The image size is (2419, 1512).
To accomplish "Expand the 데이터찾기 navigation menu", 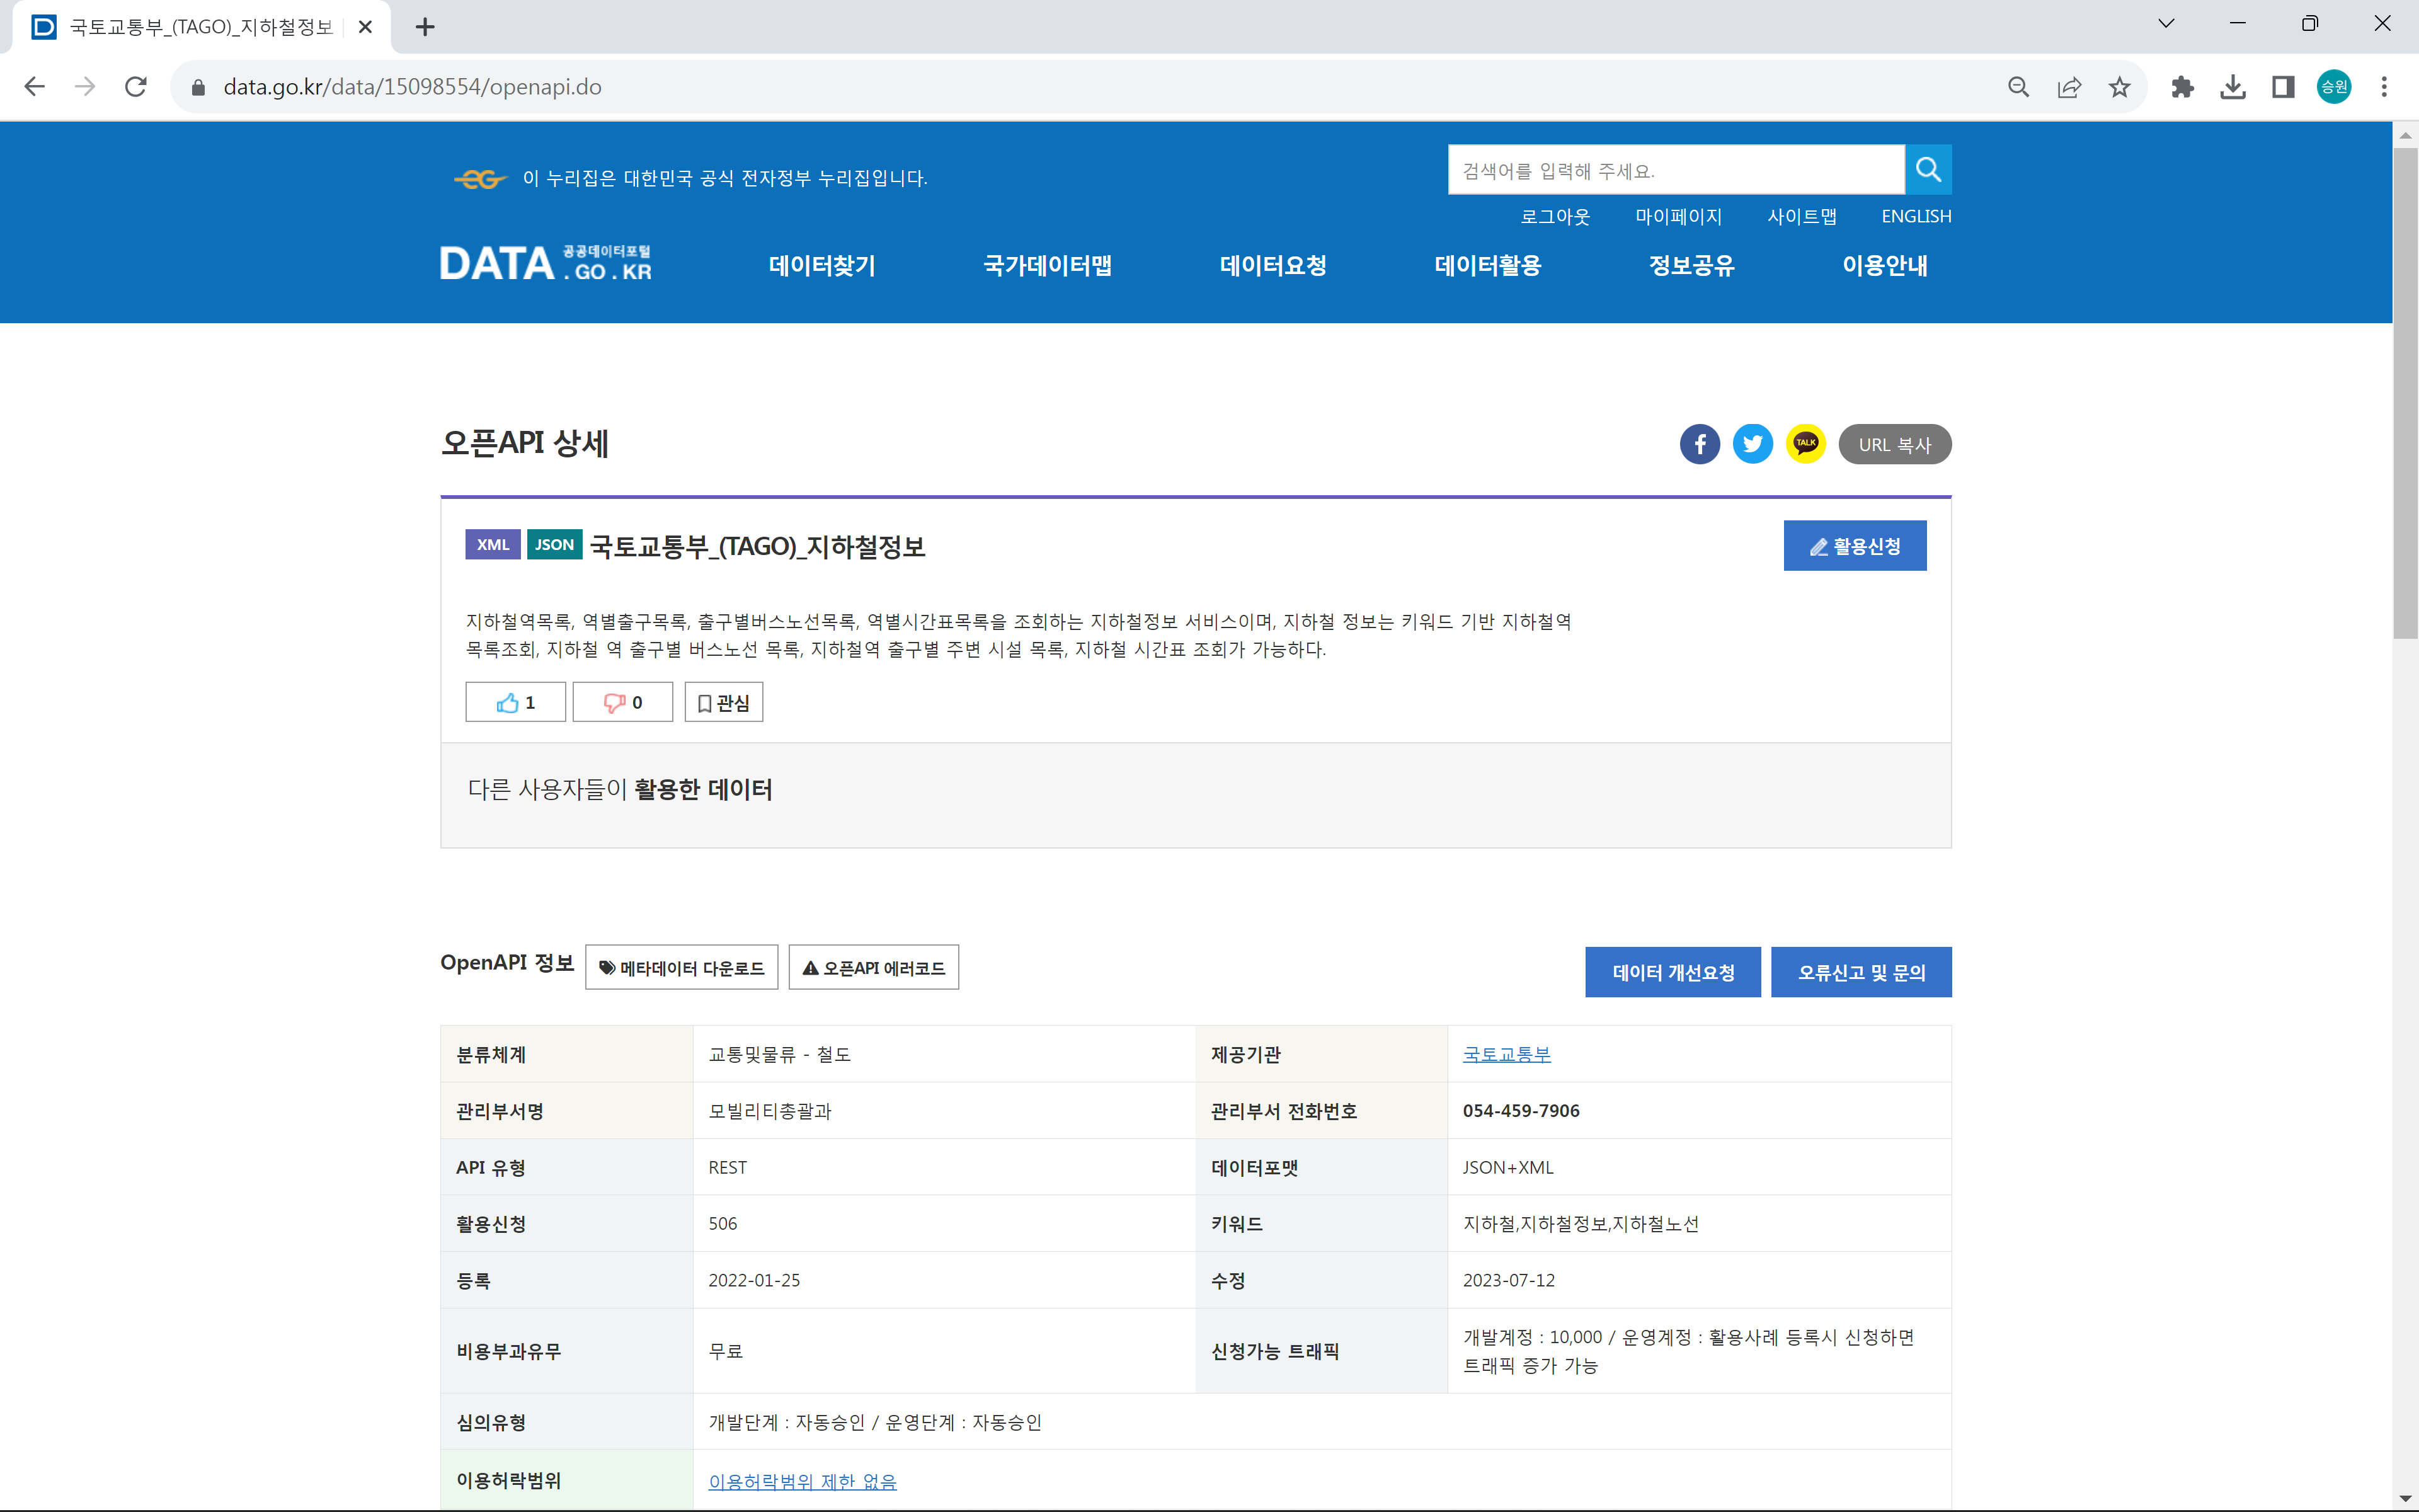I will click(821, 265).
